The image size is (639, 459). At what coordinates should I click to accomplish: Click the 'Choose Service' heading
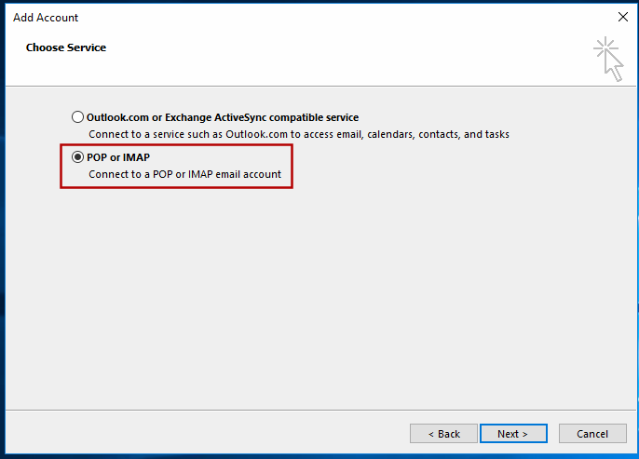point(66,47)
